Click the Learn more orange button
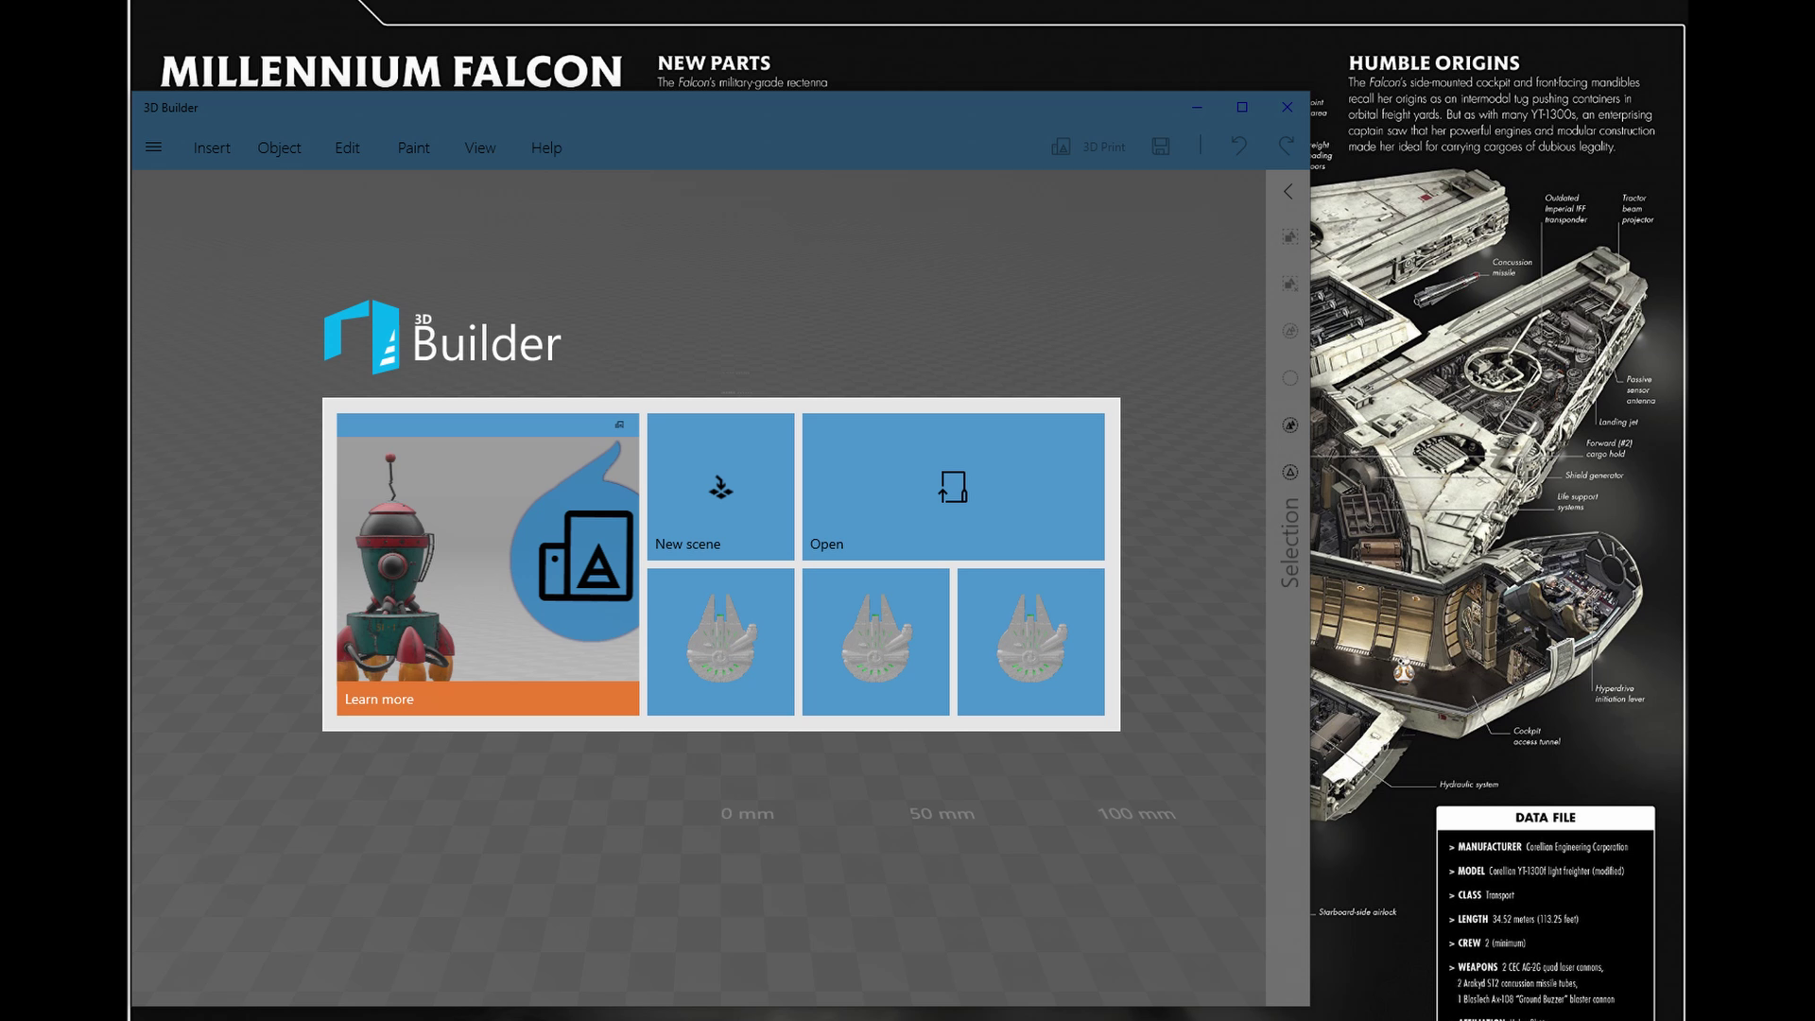Viewport: 1815px width, 1021px height. [488, 698]
